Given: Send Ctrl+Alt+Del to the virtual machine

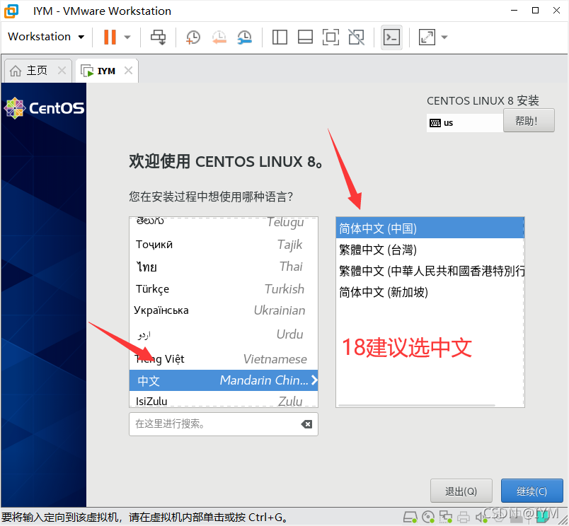Looking at the screenshot, I should tap(159, 37).
